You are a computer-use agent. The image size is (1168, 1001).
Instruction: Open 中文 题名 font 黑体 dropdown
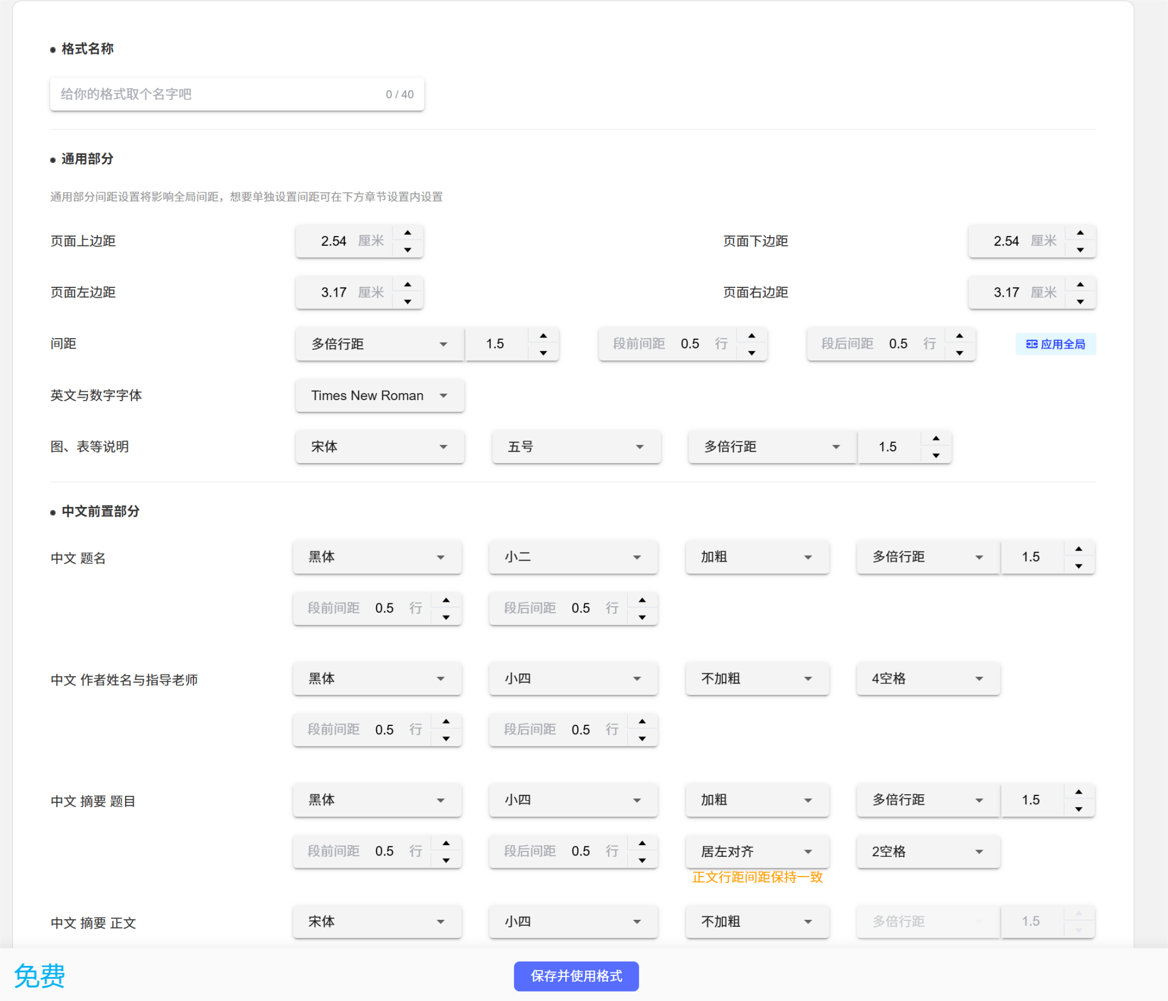click(377, 557)
